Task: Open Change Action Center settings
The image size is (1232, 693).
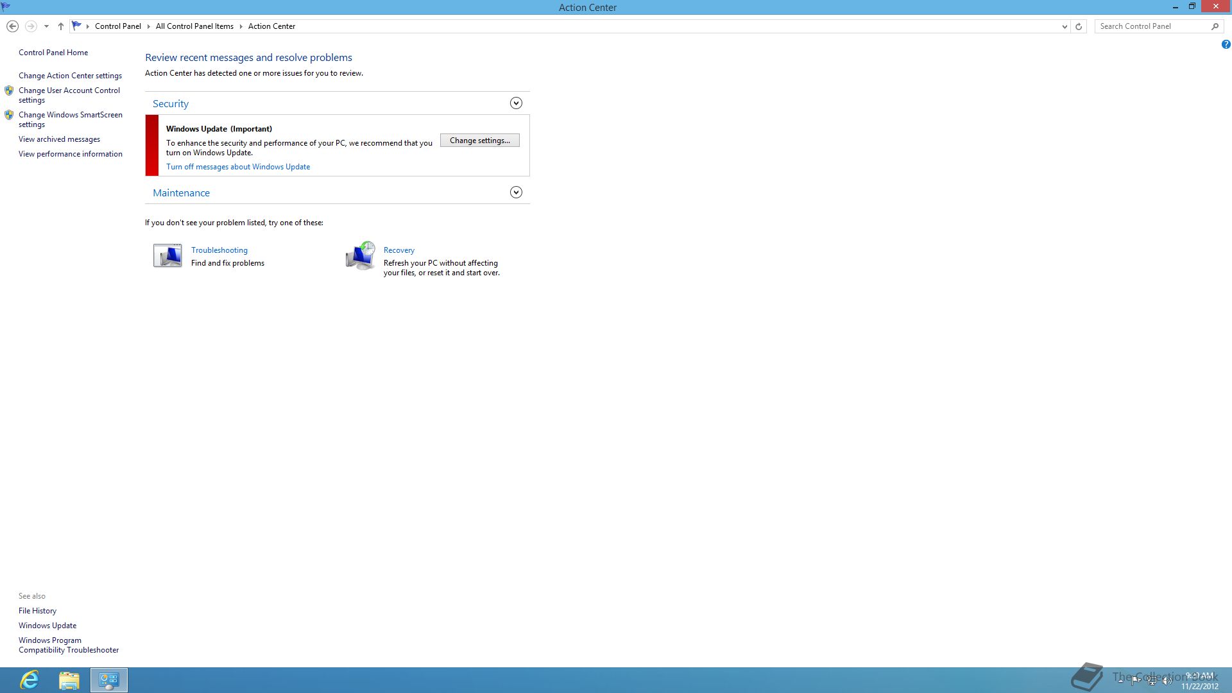Action: (70, 76)
